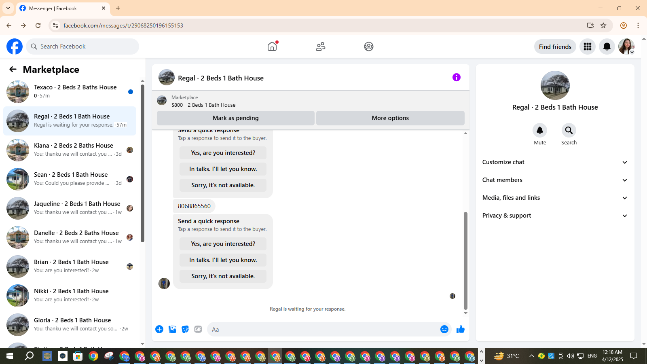Send lower 'Sorry, it's not available.' reply
Screen dimensions: 647x364
(223, 276)
